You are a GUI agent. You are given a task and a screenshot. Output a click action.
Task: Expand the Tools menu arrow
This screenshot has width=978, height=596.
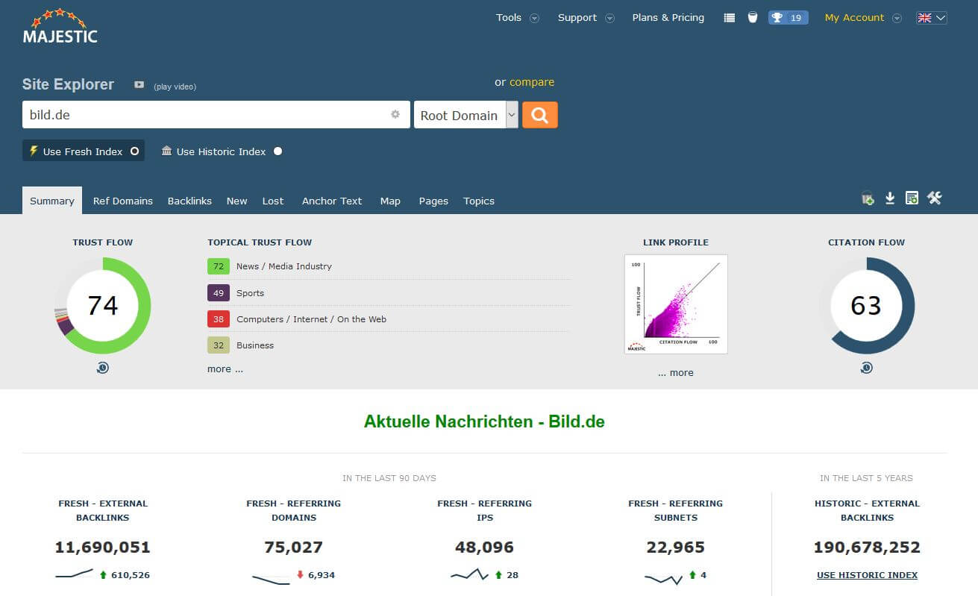pos(534,19)
